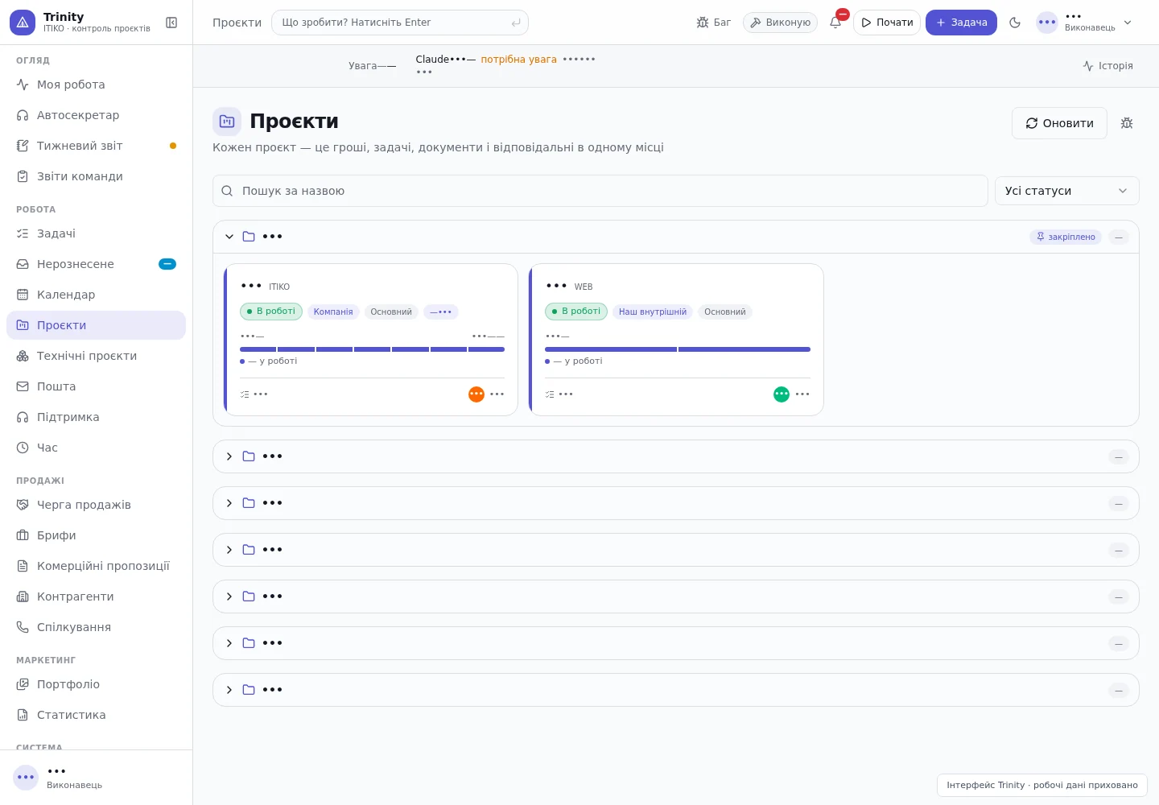
Task: Open Задачі list
Action: (x=96, y=233)
